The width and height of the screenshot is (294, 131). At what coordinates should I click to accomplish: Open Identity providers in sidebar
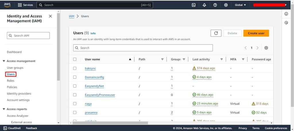(19, 93)
